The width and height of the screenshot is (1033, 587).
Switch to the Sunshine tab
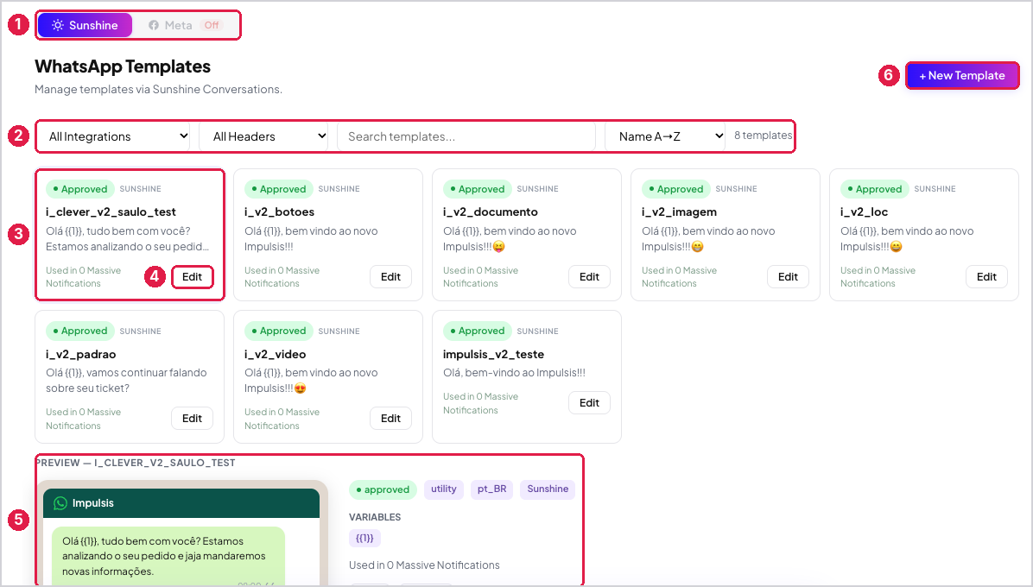click(x=85, y=25)
